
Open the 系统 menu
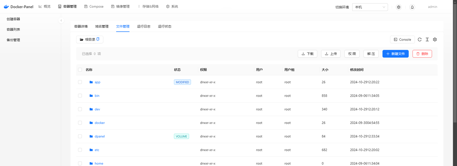[172, 7]
